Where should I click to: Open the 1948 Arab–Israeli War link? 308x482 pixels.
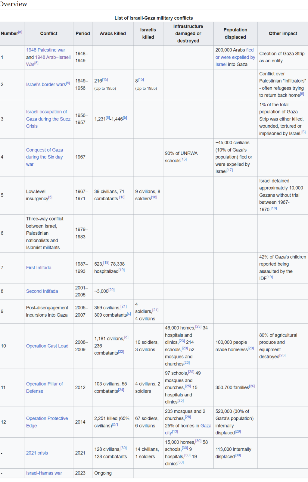click(x=53, y=57)
